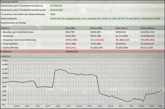Expand the Balanço row arrow

pos(1,52)
